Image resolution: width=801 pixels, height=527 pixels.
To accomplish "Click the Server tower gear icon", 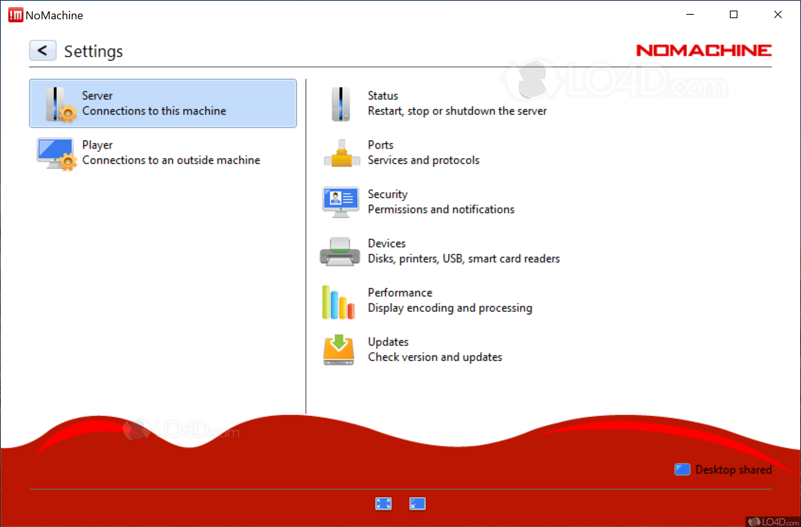I will pyautogui.click(x=60, y=104).
